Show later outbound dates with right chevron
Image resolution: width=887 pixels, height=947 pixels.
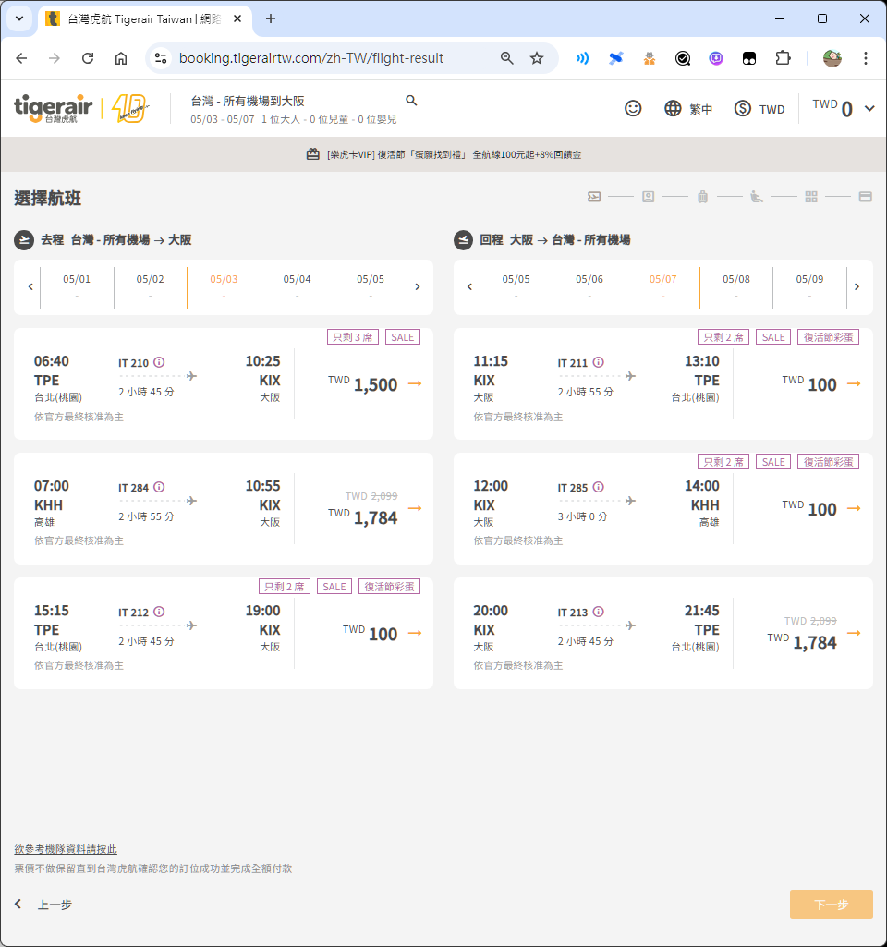click(418, 286)
